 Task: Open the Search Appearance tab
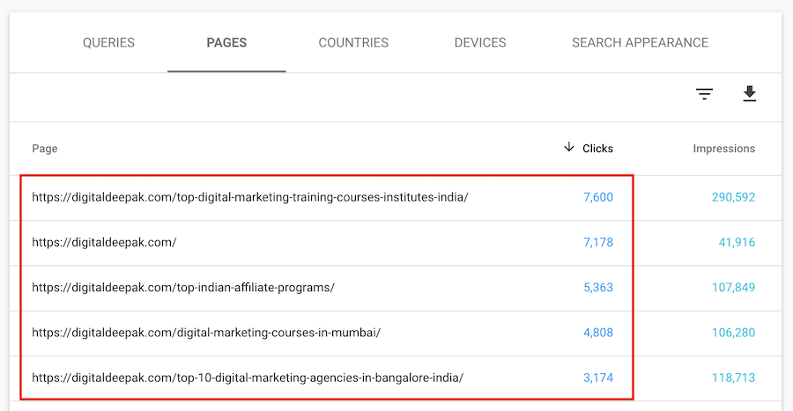pyautogui.click(x=640, y=42)
